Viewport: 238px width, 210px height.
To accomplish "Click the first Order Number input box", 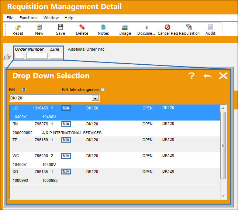I will tap(19, 56).
